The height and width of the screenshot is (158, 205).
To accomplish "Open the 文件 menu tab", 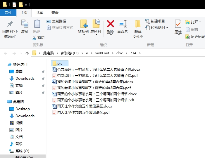I will 8,13.
